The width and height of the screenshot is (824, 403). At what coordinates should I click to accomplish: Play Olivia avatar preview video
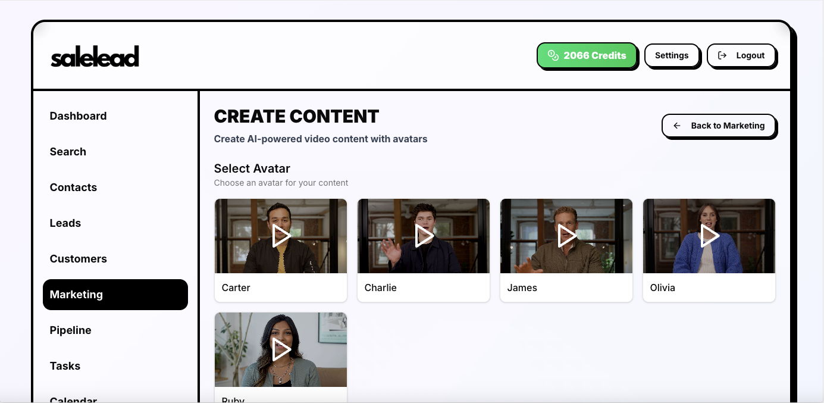[x=709, y=236]
